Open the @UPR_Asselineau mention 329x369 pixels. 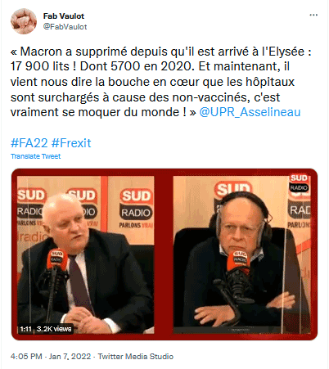pos(250,112)
